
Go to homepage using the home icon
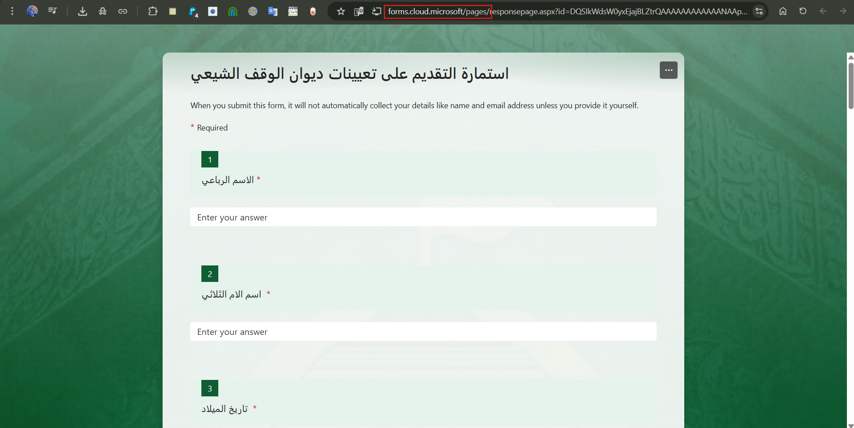pyautogui.click(x=783, y=11)
